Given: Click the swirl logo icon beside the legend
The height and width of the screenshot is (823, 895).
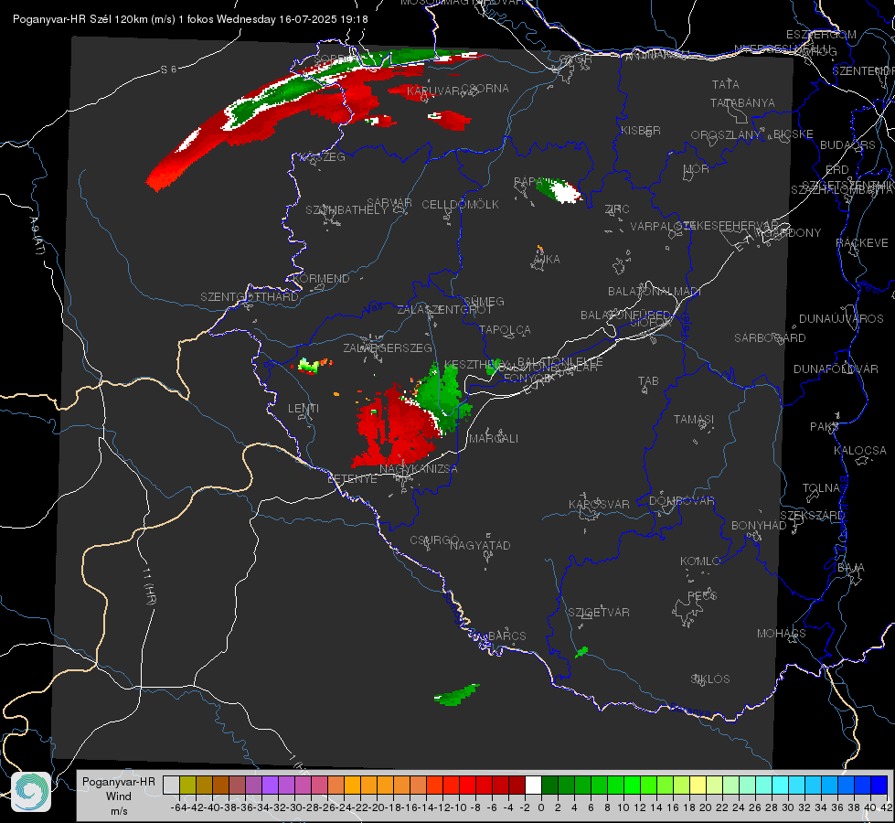Looking at the screenshot, I should pyautogui.click(x=31, y=792).
